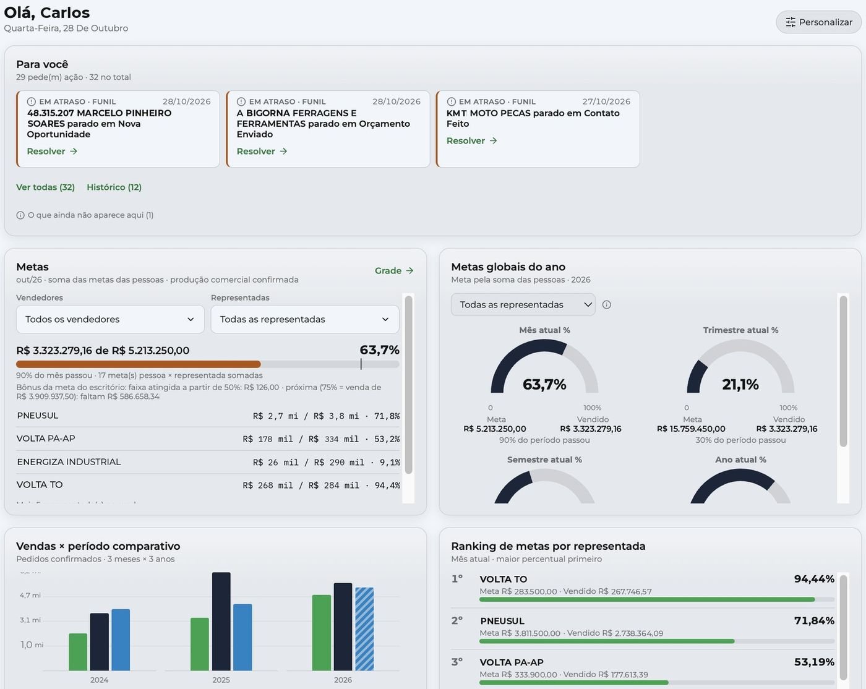The width and height of the screenshot is (866, 689).
Task: Click the 3º VOLTA PA-AP ranking entry title
Action: click(x=512, y=662)
